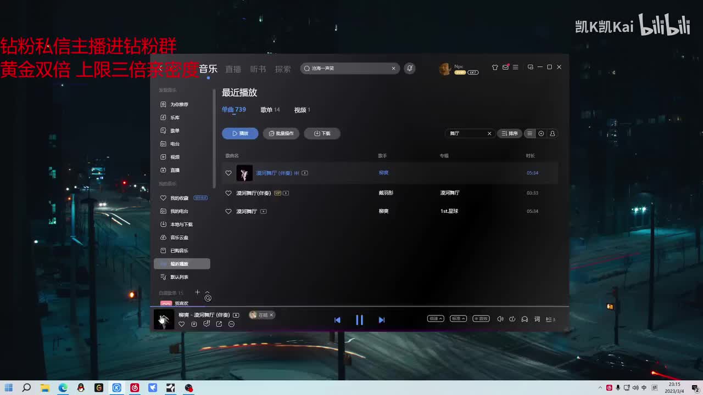Click the 批量操作 batch operation button
The width and height of the screenshot is (703, 395).
point(281,133)
